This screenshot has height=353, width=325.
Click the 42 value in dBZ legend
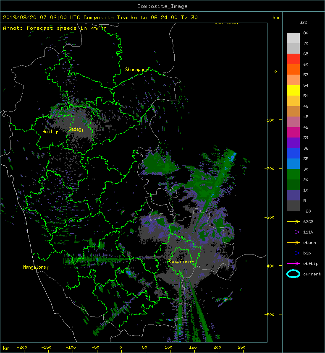point(306,127)
